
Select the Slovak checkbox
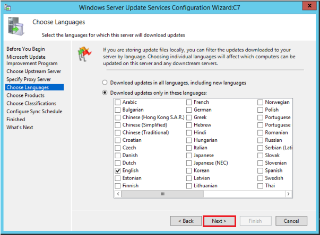(260, 156)
